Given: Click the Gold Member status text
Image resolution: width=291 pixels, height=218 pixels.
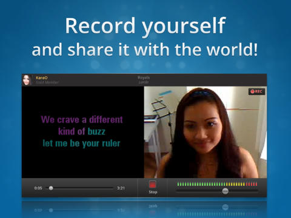Looking at the screenshot, I should click(x=47, y=82).
